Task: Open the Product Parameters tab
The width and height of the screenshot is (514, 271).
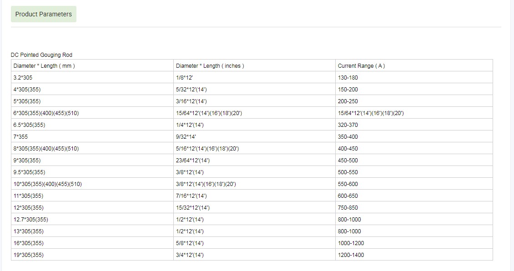Action: coord(44,14)
